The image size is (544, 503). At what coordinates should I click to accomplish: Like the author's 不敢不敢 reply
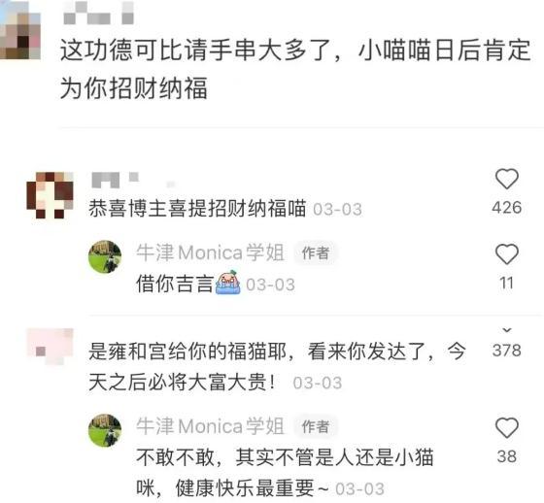pos(506,427)
